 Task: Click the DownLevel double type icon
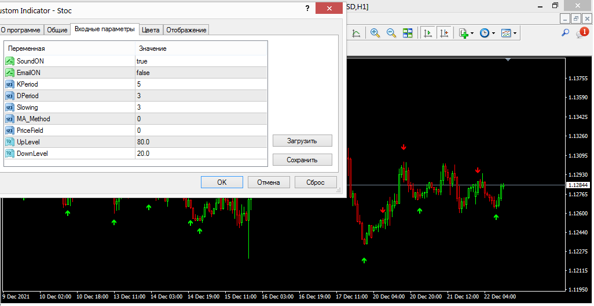click(x=10, y=154)
